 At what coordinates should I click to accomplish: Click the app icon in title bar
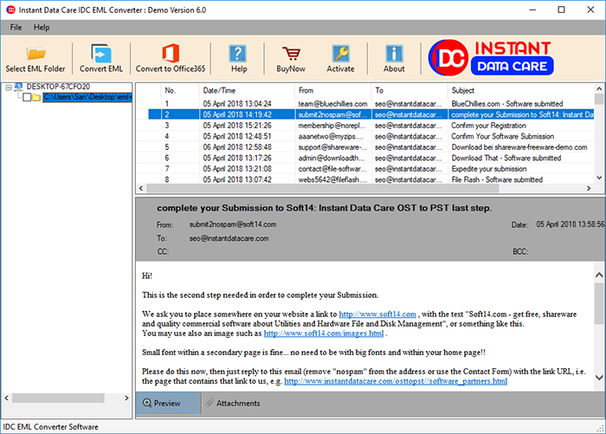[10, 10]
